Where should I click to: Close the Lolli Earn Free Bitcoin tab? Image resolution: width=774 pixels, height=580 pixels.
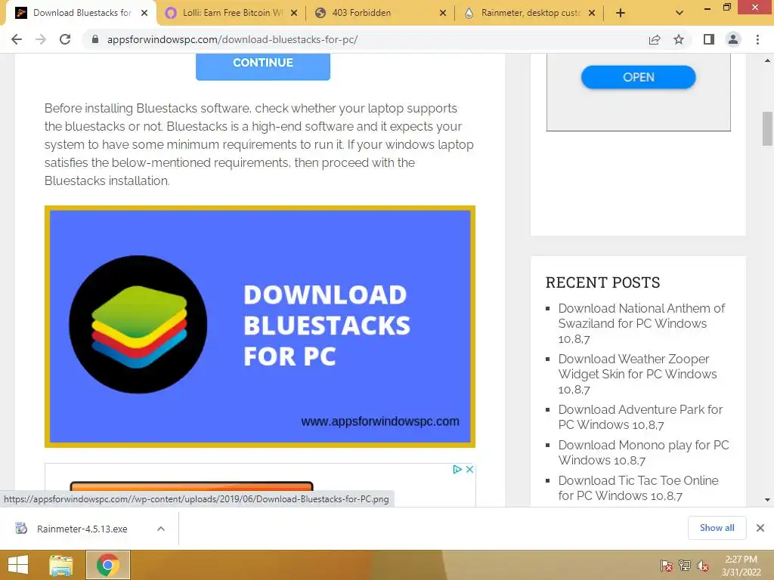294,14
